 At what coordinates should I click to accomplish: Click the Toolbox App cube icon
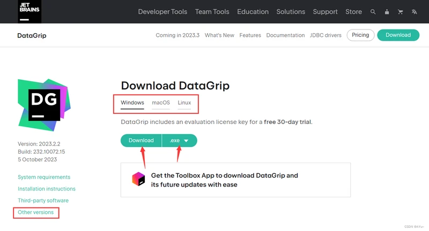tap(138, 179)
